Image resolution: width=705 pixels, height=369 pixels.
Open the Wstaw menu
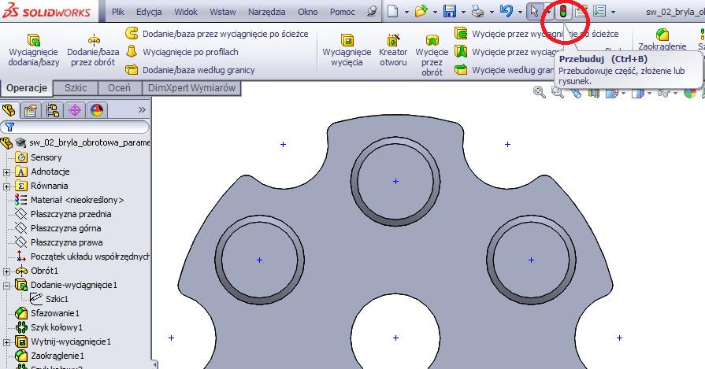click(223, 12)
